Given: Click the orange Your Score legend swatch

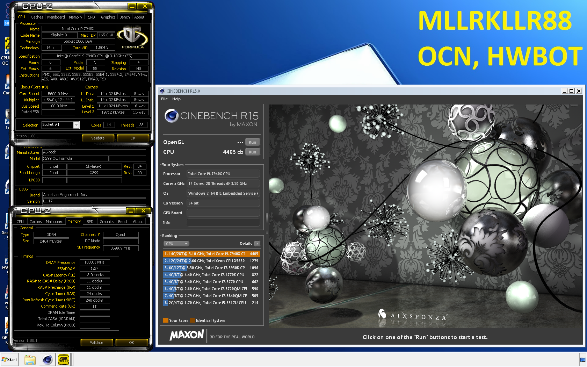Looking at the screenshot, I should click(x=166, y=321).
